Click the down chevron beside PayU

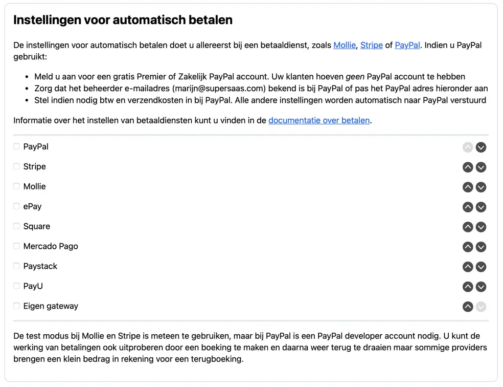coord(481,287)
